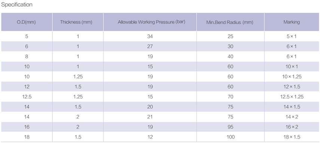
Task: Select the 12.5 × 1.25 marking cell
Action: pos(292,97)
